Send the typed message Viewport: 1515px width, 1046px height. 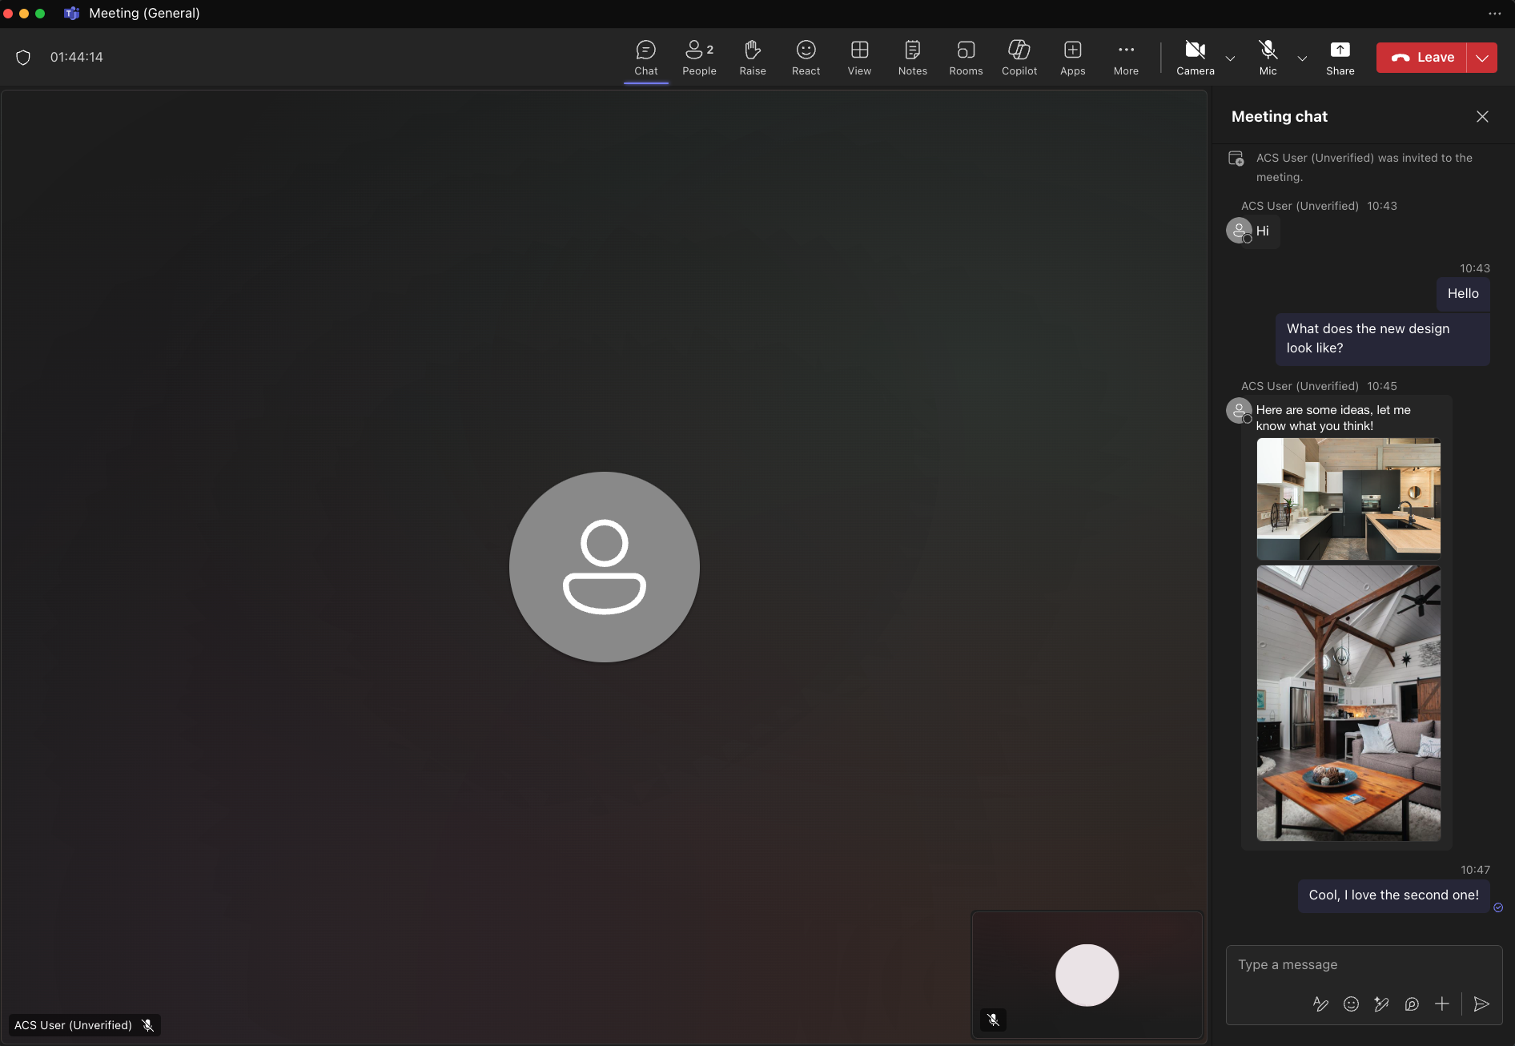1481,1004
